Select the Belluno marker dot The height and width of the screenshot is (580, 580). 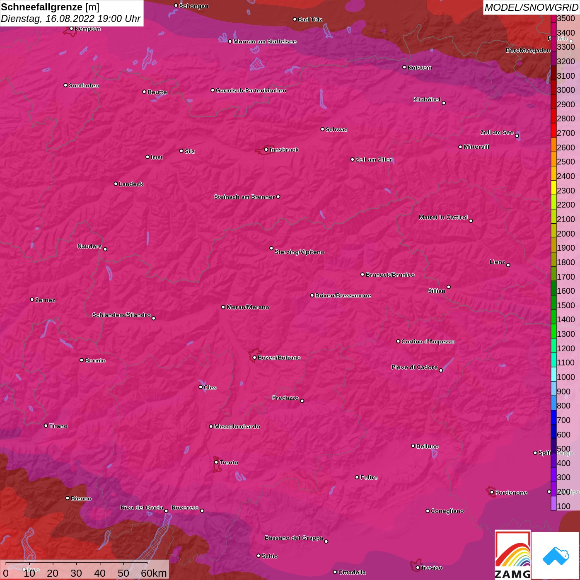(413, 446)
